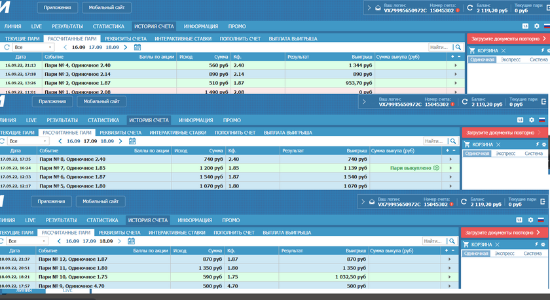Viewport: 550px width, 300px height.
Task: Open the envelope messages icon in the top screenshot's header
Action: point(378,8)
